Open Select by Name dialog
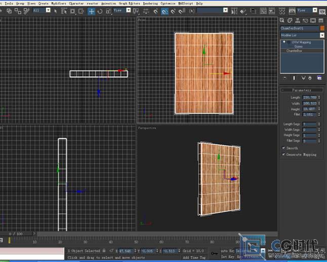The image size is (327, 262). pos(64,11)
